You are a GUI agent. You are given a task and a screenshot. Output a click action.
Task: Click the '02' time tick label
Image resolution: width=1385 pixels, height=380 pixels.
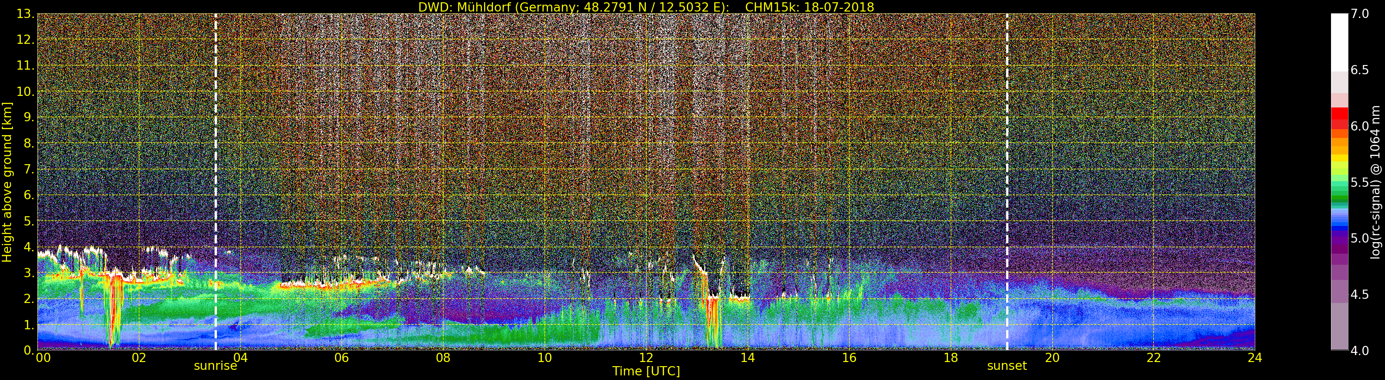point(139,357)
